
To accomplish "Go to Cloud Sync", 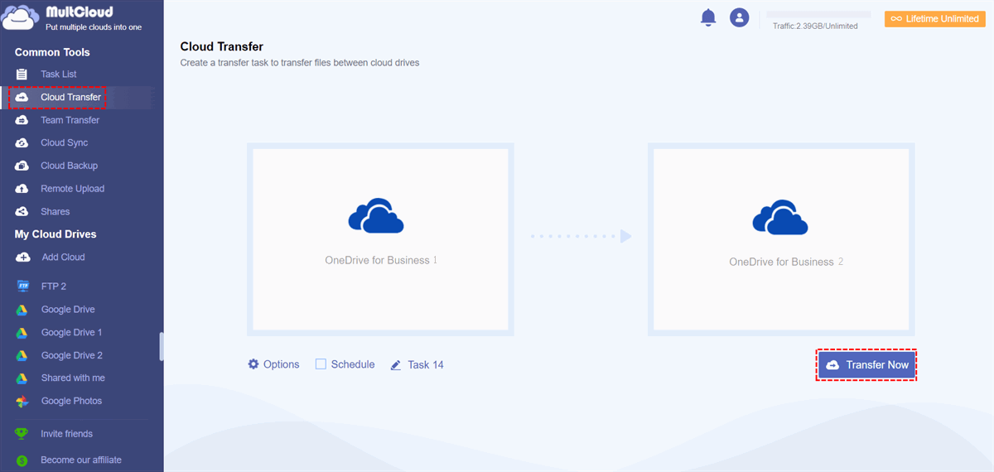I will coord(65,143).
